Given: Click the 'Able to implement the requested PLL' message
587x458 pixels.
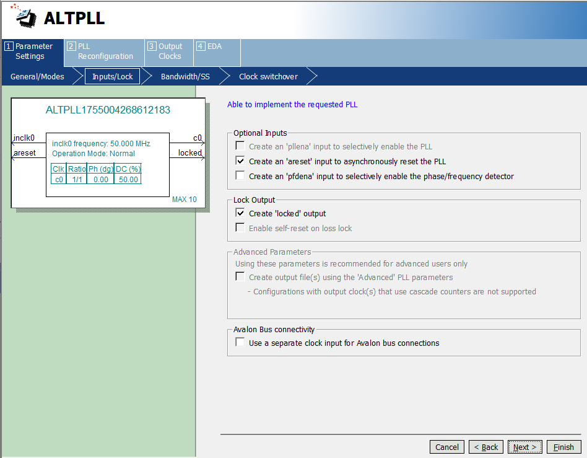Looking at the screenshot, I should [292, 105].
